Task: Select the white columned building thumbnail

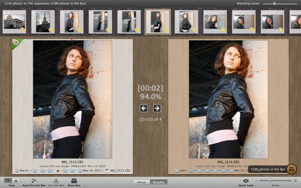Action: point(14,22)
